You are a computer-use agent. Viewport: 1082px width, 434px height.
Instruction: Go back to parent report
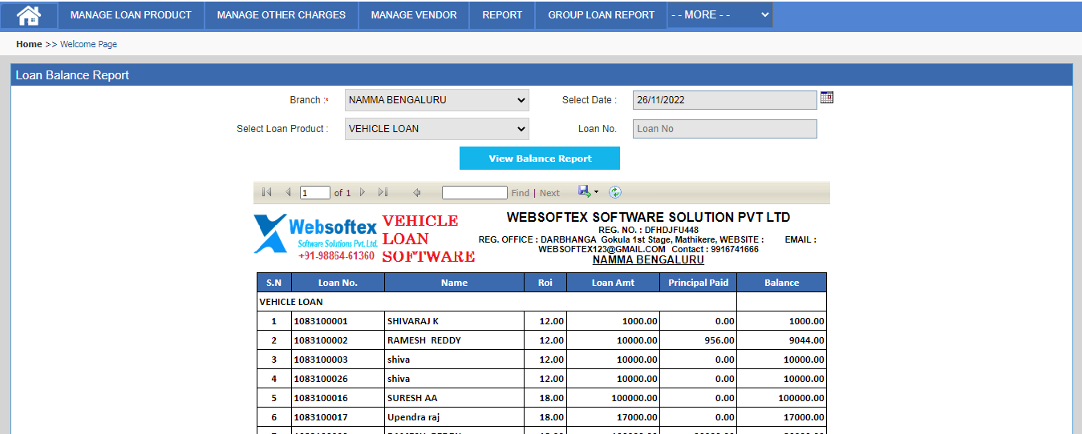click(x=416, y=192)
